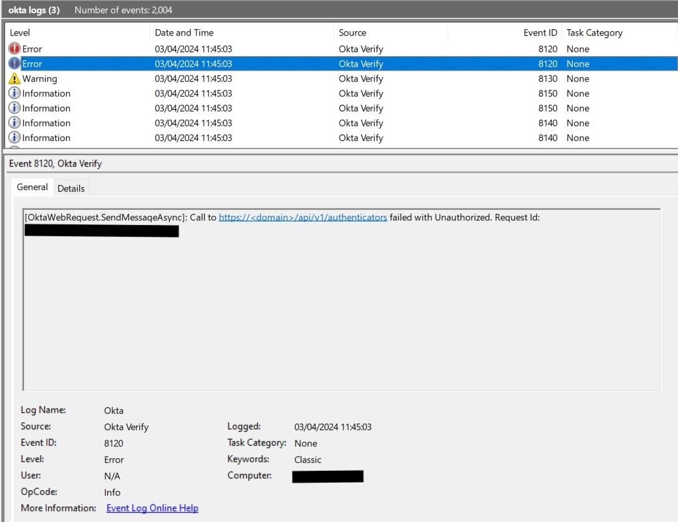The image size is (678, 522).
Task: Sort by the Date and Time column header
Action: [x=184, y=33]
